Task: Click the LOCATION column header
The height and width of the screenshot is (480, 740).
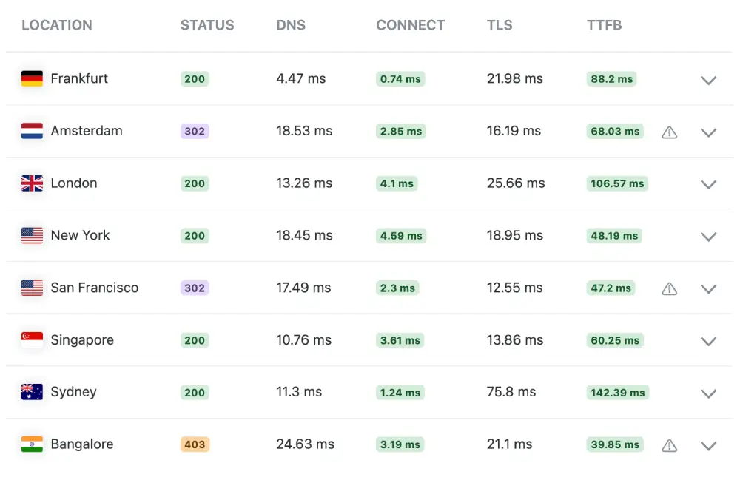Action: tap(57, 24)
